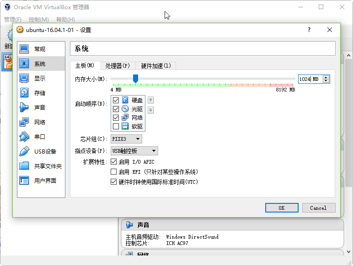The height and width of the screenshot is (266, 353).
Task: Click the 声音 speaker icon in manager details
Action: point(129,224)
